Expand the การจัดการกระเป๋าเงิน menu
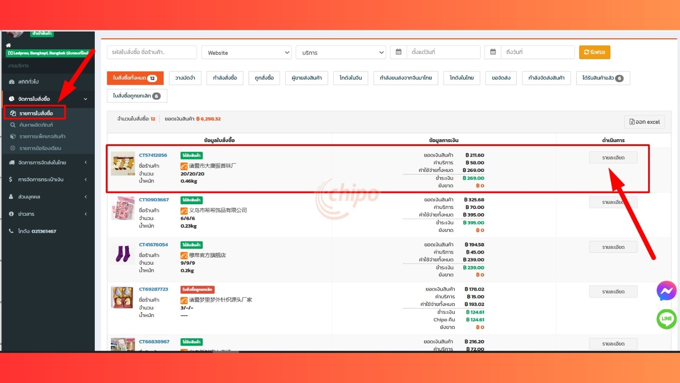 click(85, 180)
